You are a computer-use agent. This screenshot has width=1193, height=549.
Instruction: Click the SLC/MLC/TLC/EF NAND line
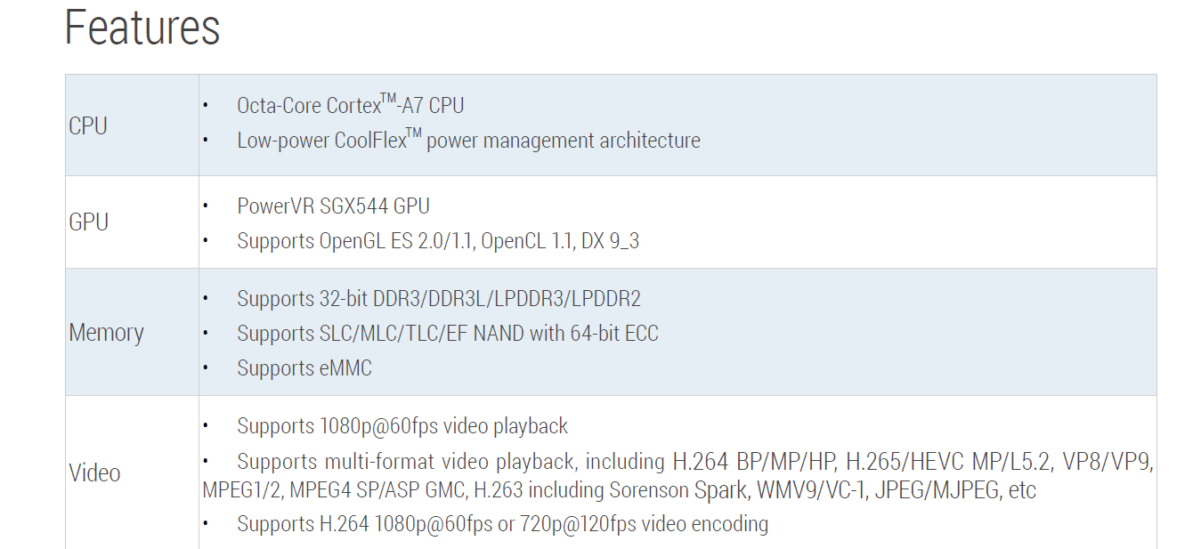pos(447,334)
